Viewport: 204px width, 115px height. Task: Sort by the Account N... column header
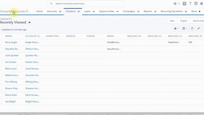click(33, 36)
